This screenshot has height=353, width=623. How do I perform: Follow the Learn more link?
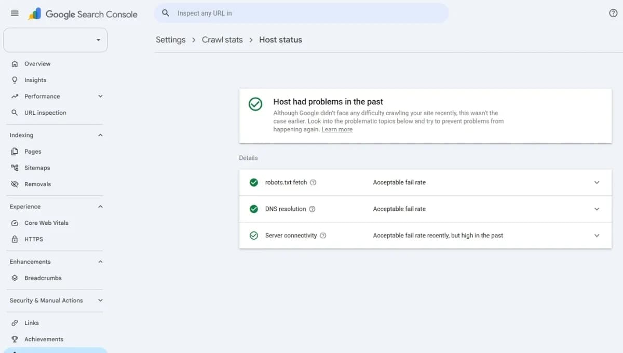click(337, 129)
